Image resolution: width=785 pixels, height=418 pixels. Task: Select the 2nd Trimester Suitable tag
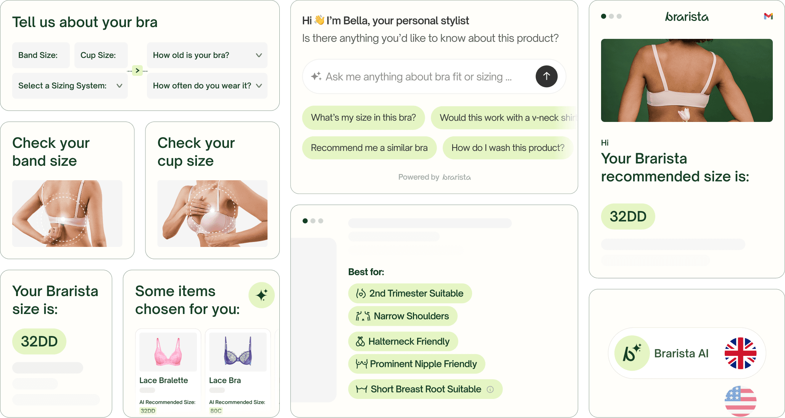click(x=410, y=293)
